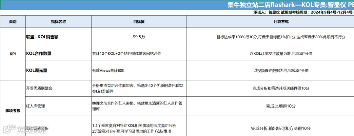Click the 分析重点竞对合作联盟客 target cell
Viewport: 354px width, 136px height.
(x=139, y=88)
